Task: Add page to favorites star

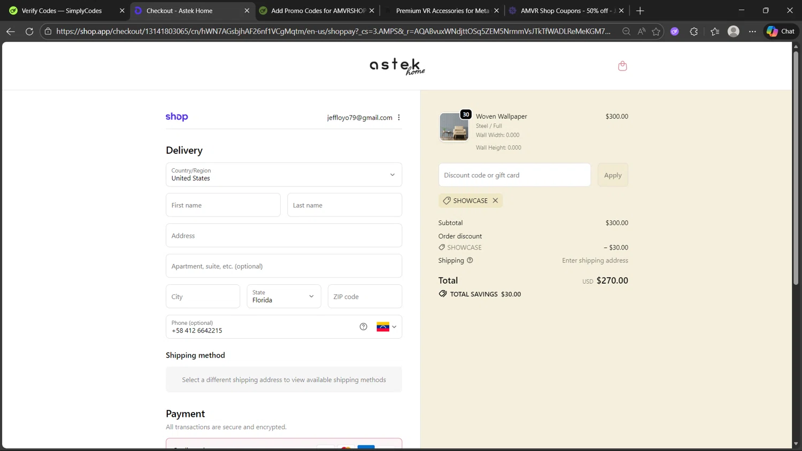Action: [x=656, y=32]
